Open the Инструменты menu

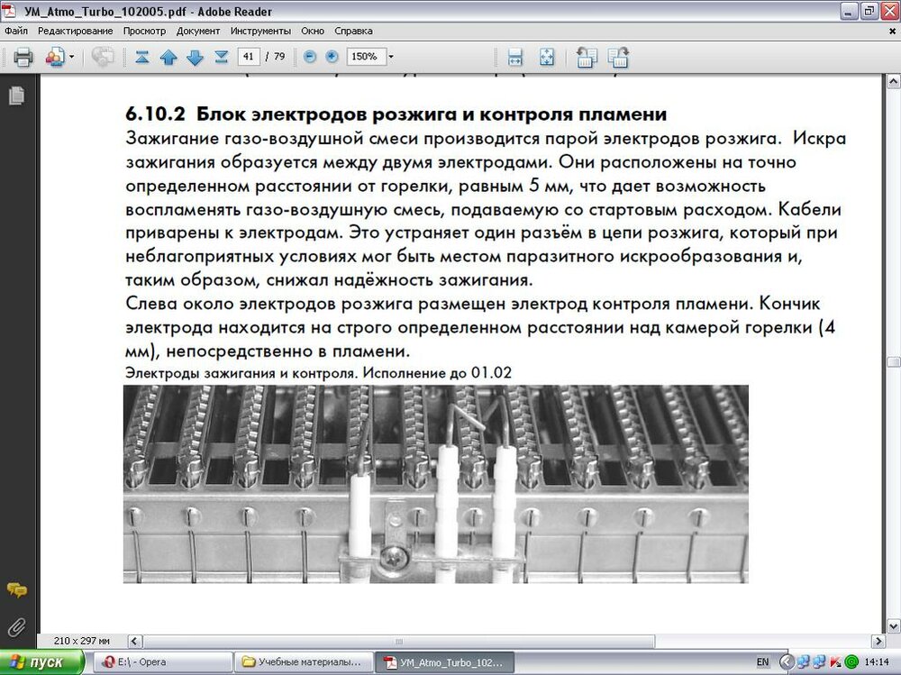(260, 31)
